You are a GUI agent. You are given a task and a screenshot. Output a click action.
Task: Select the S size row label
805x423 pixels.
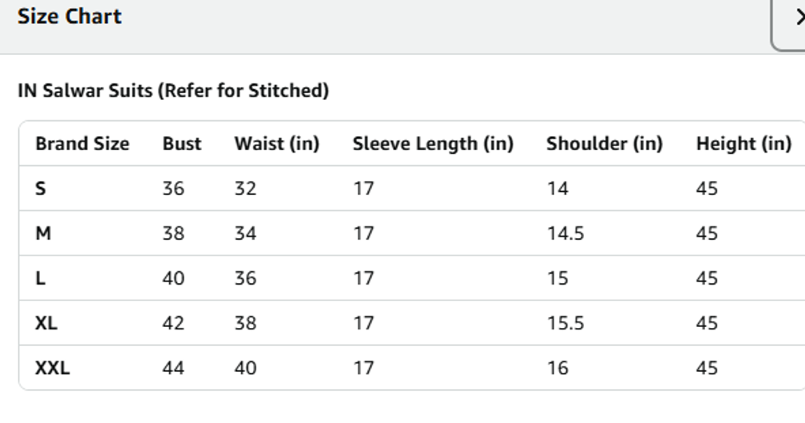tap(40, 189)
